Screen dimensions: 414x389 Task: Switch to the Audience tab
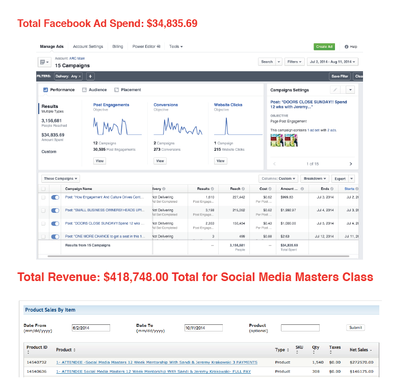coord(94,90)
